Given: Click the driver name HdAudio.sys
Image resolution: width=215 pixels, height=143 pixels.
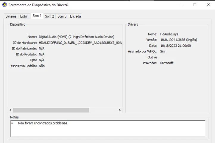Looking at the screenshot, I should click(x=169, y=34).
